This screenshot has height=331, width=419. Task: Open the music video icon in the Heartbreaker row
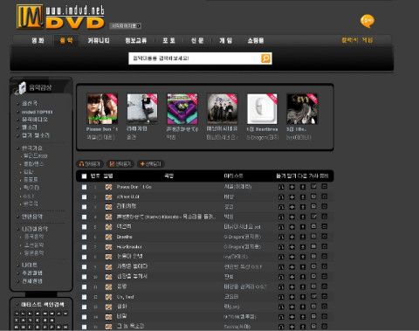coord(324,246)
